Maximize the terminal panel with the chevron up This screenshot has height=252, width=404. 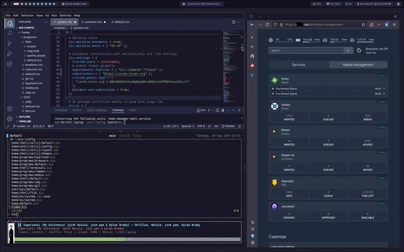pos(233,110)
